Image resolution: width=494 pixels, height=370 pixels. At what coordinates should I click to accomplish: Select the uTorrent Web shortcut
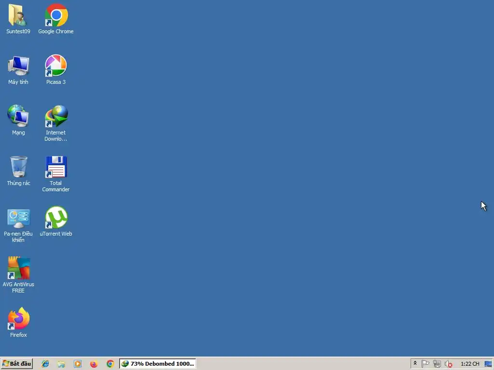click(56, 222)
